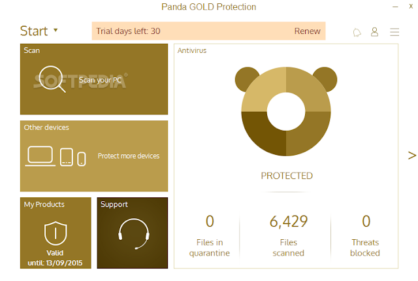Open notifications bell icon

coord(357,31)
